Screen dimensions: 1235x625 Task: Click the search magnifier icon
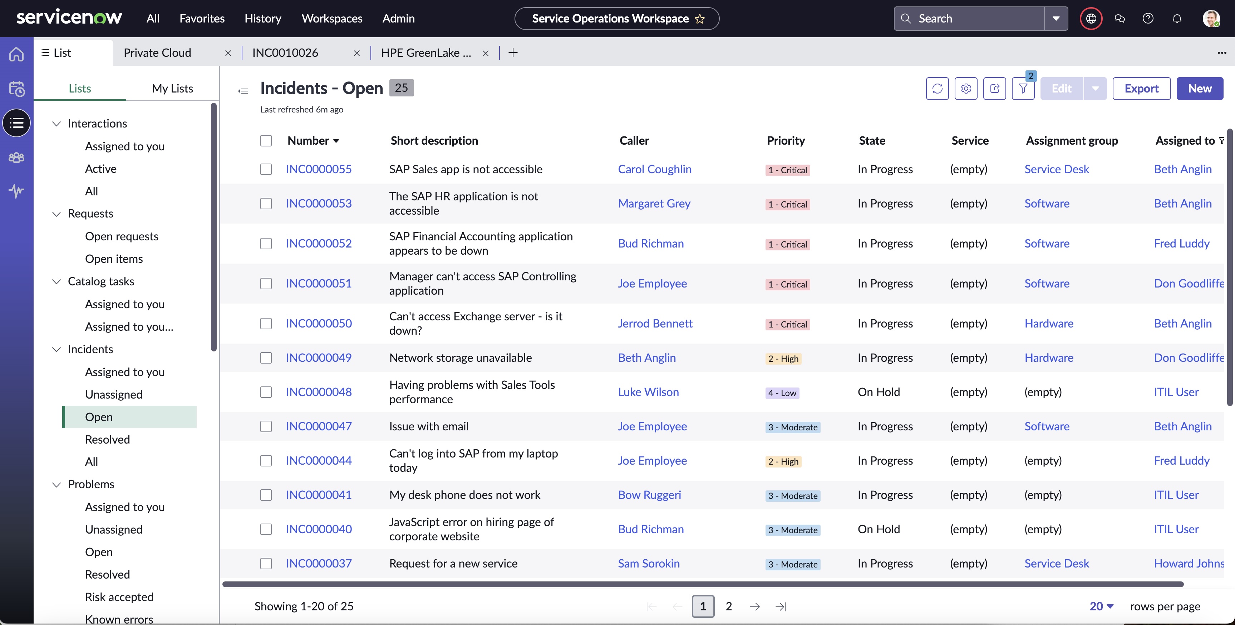click(x=906, y=19)
